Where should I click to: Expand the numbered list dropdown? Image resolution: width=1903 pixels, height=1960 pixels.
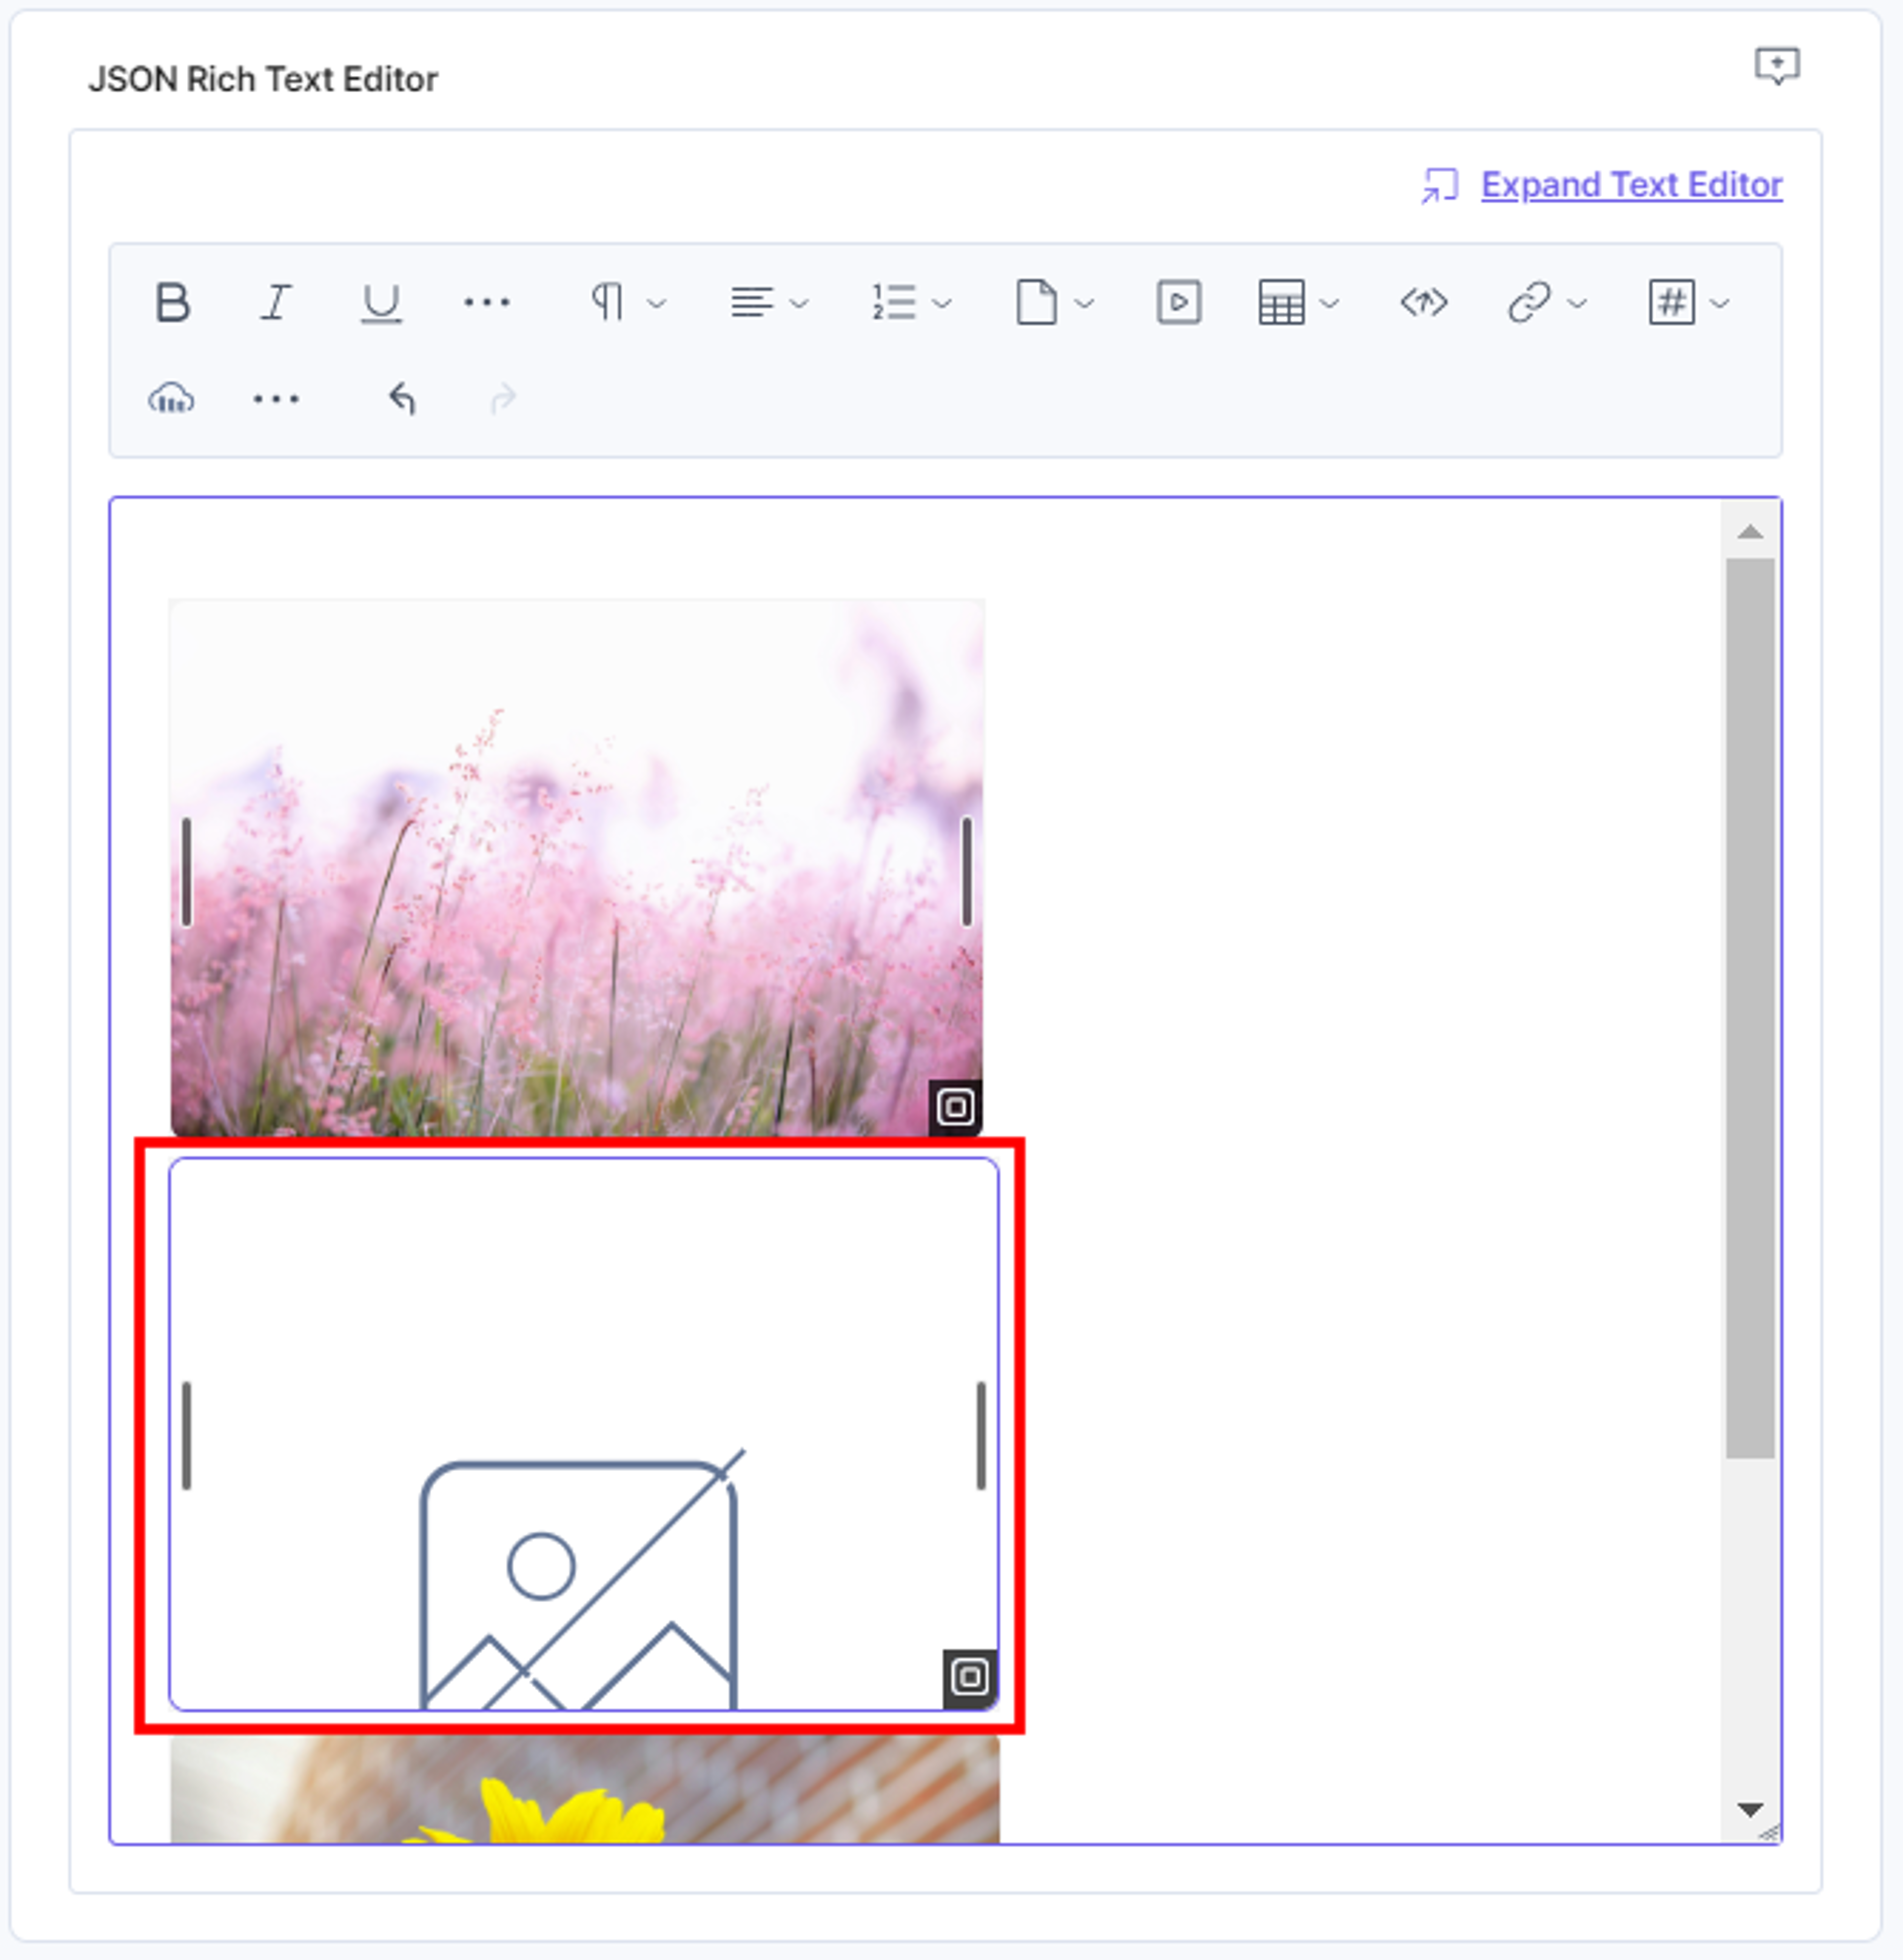coord(911,302)
